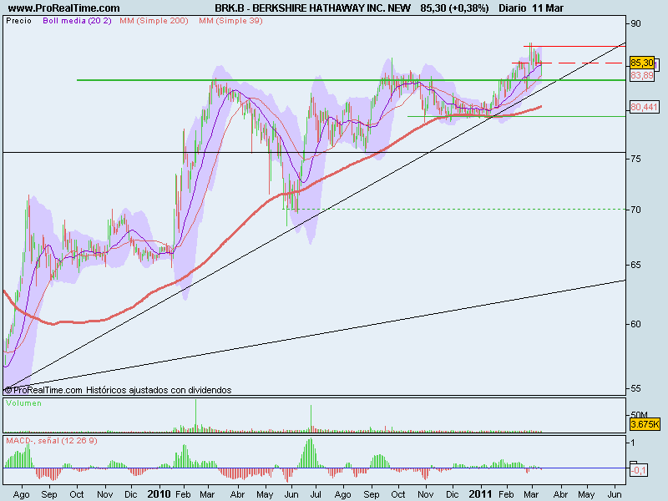Viewport: 668px width, 501px height.
Task: Select the Precio panel label
Action: 18,20
